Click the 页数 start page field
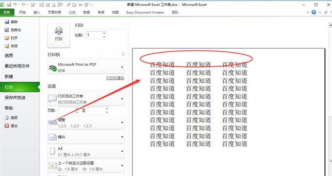The height and width of the screenshot is (176, 332). [x=66, y=110]
